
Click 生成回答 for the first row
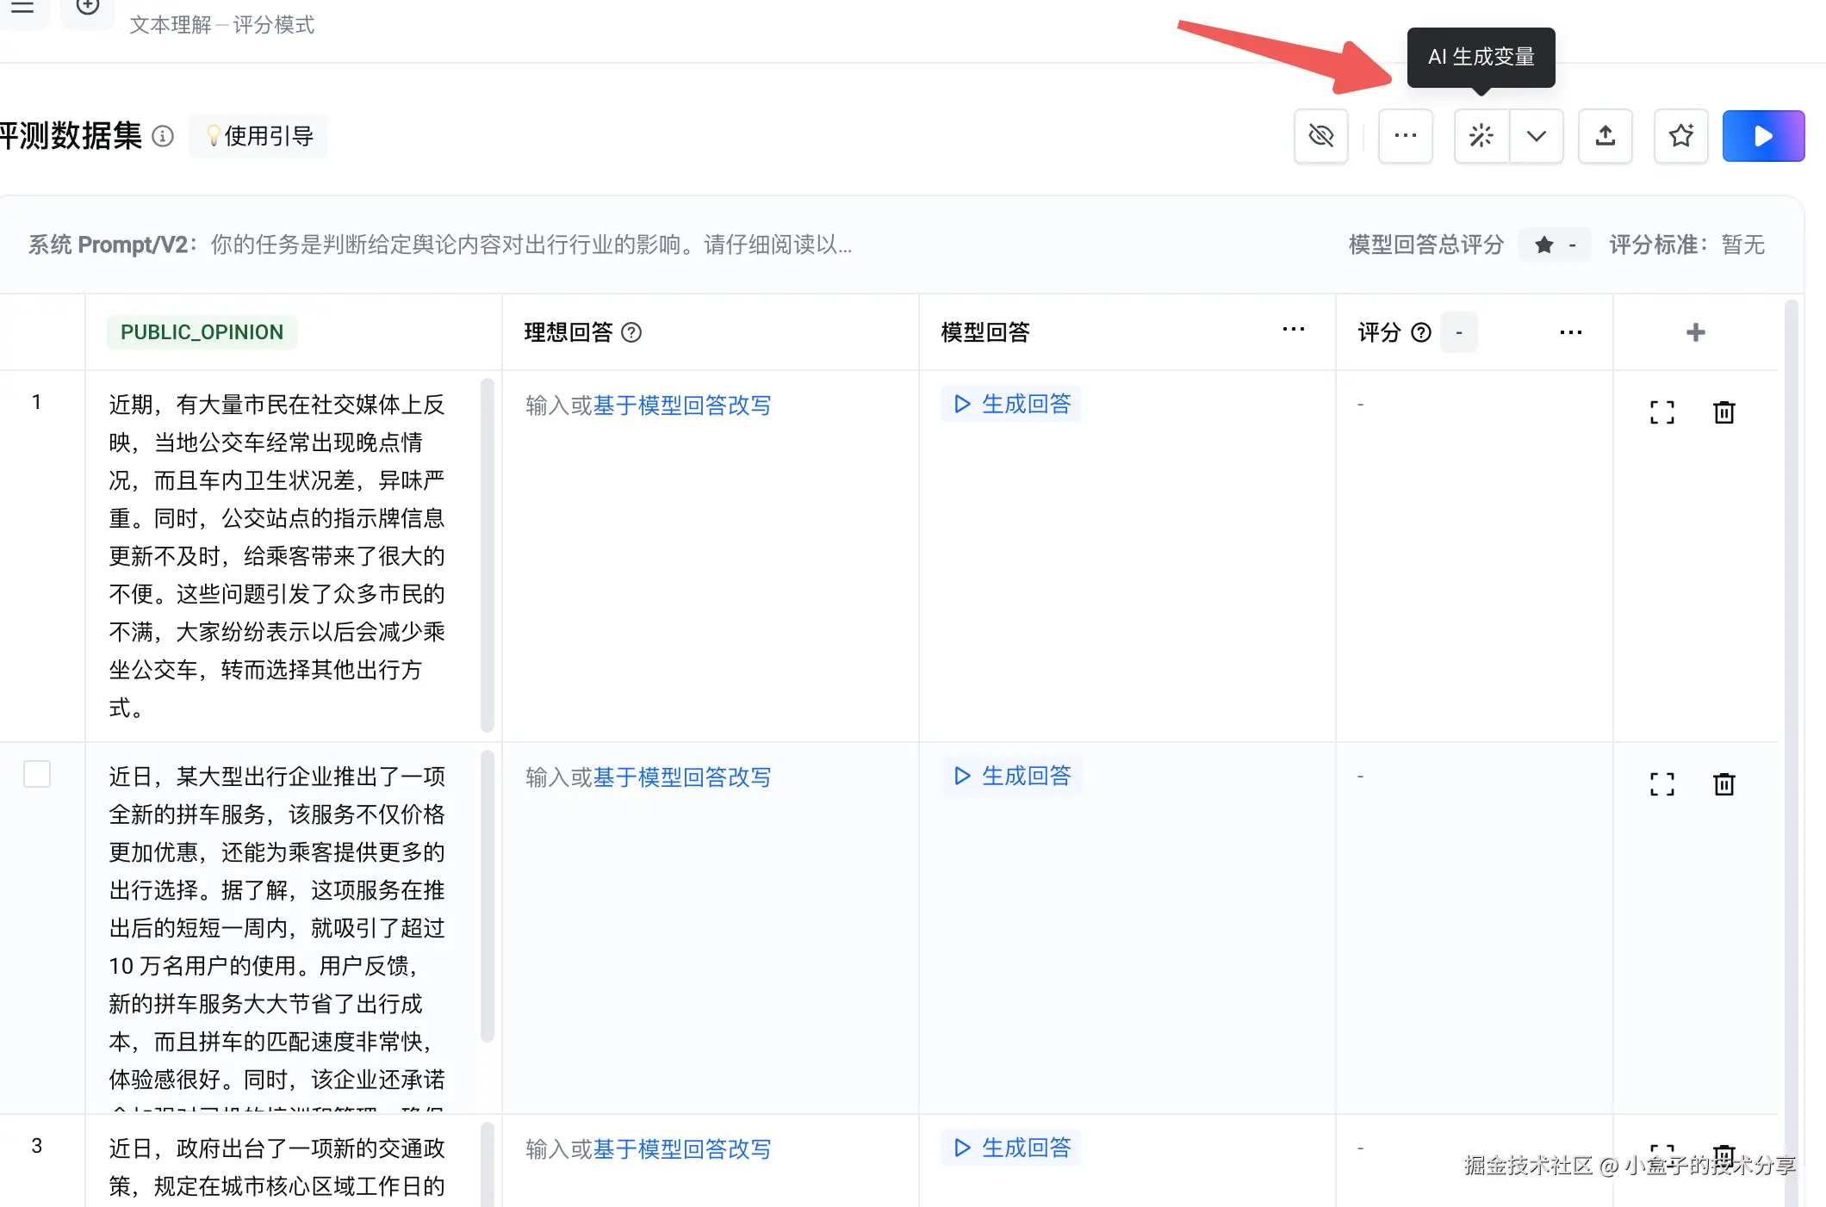(1012, 404)
